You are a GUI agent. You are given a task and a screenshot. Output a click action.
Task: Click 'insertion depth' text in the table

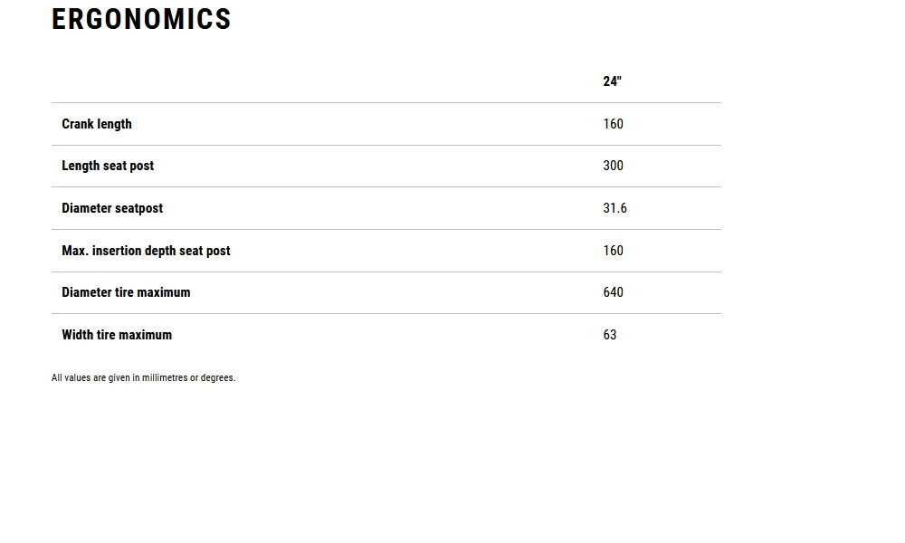pos(134,251)
